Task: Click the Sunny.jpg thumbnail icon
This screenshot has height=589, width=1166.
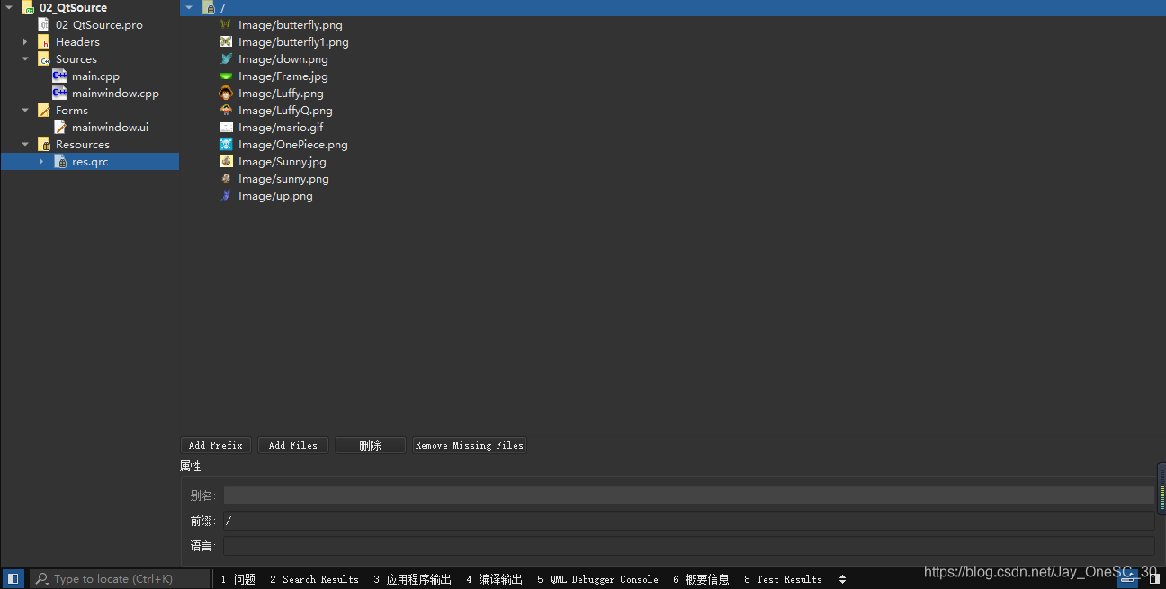Action: (226, 161)
